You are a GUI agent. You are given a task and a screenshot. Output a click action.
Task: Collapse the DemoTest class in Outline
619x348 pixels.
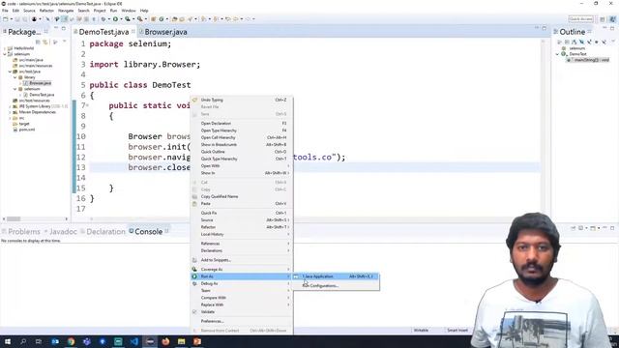coord(557,54)
